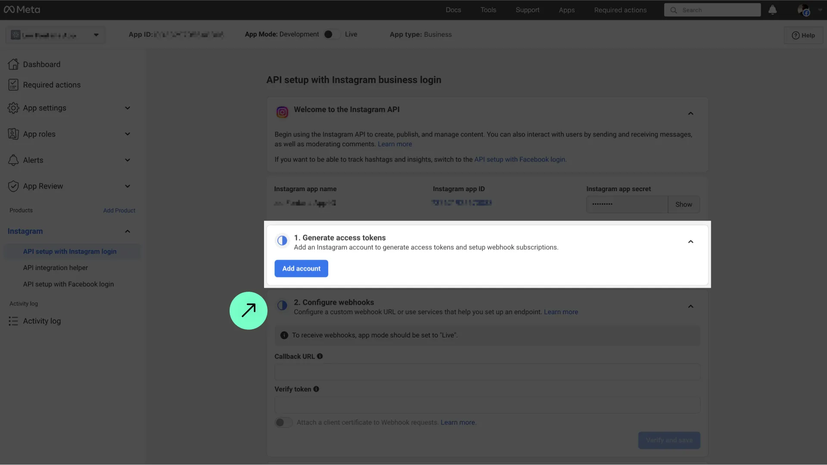Viewport: 827px width, 465px height.
Task: Expand App Review menu
Action: point(127,186)
